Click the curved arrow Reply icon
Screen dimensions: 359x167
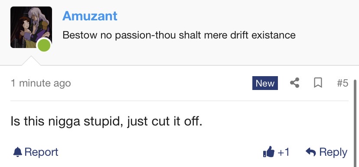311,152
